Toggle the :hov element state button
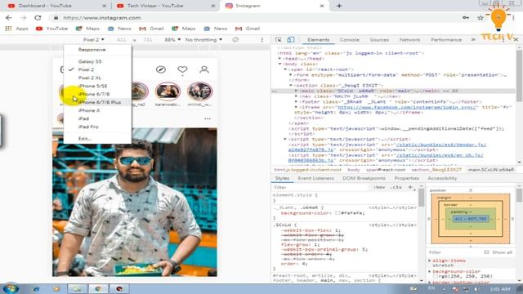This screenshot has height=294, width=523. [379, 187]
